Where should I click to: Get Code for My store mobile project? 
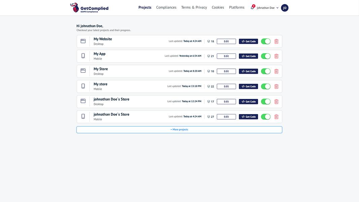tap(248, 86)
